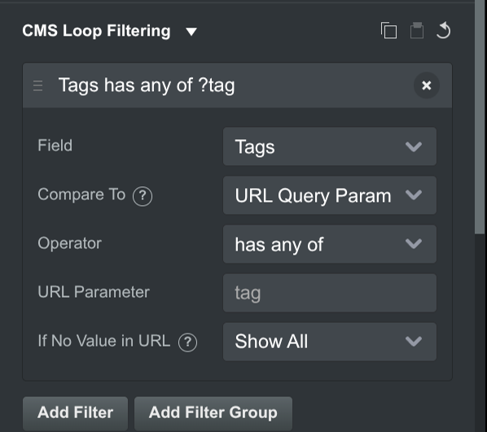Viewport: 487px width, 432px height.
Task: Open the help tooltip beside Compare To
Action: 143,196
